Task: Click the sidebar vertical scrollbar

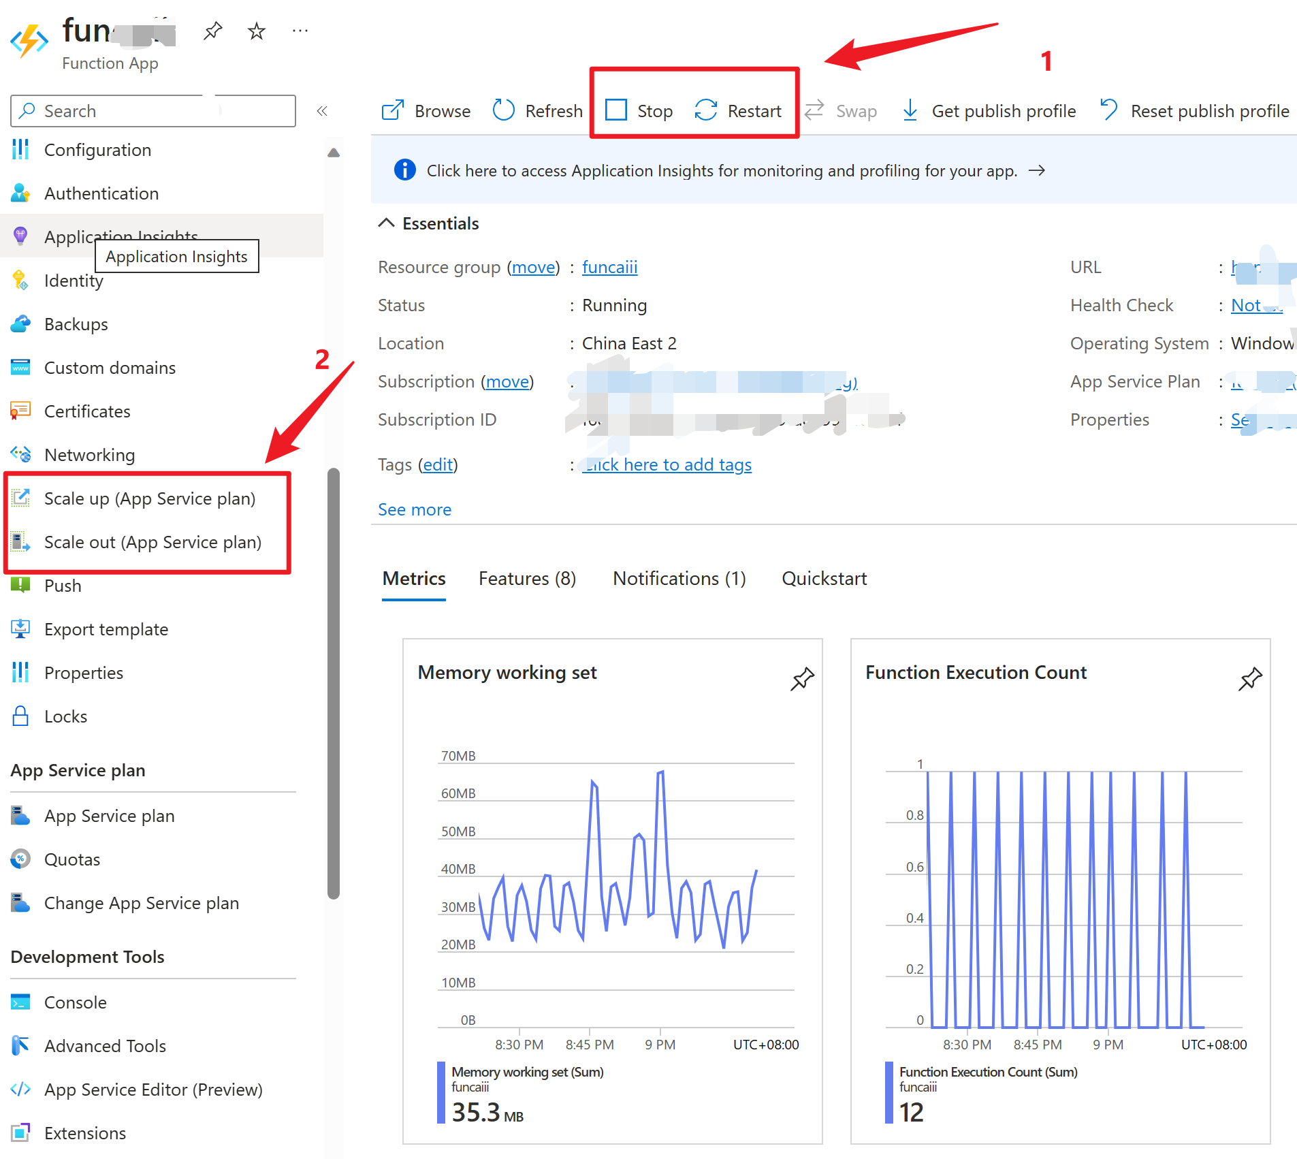Action: click(333, 681)
